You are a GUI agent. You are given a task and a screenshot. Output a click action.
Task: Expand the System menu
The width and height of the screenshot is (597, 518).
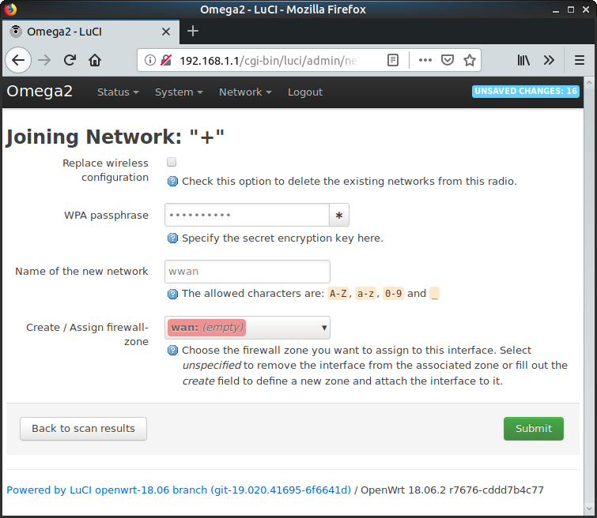click(x=179, y=92)
